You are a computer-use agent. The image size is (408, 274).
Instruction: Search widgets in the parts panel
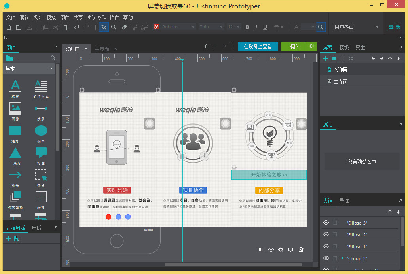[x=53, y=58]
